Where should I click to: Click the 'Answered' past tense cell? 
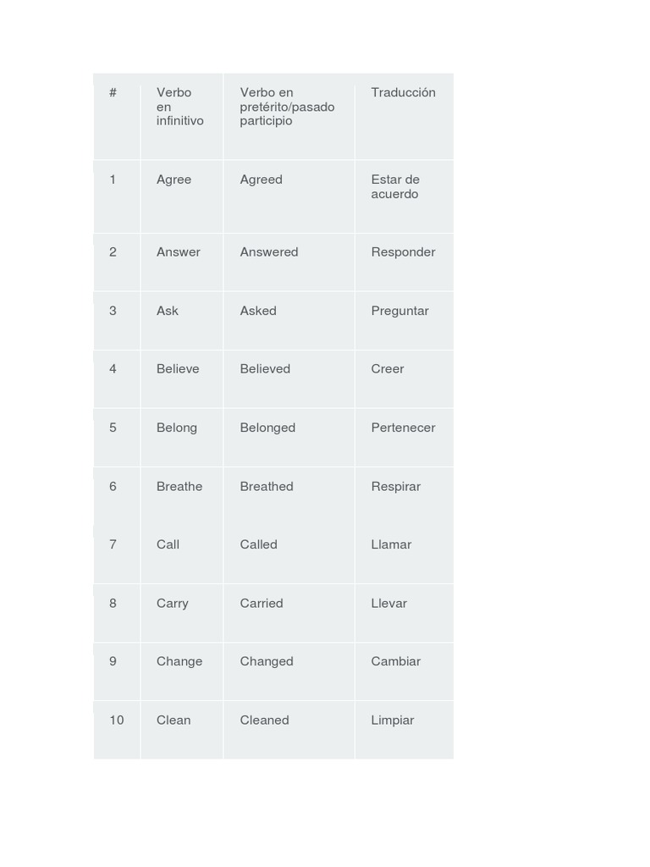[x=268, y=252]
